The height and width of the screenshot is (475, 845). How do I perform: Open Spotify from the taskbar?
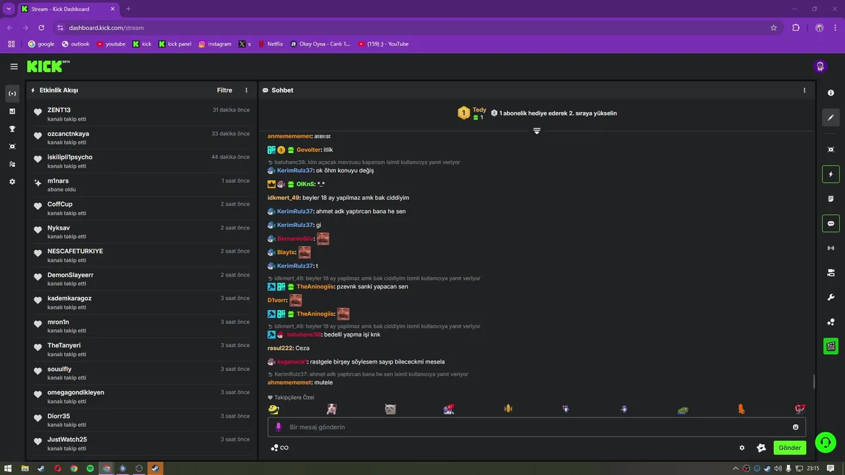90,468
